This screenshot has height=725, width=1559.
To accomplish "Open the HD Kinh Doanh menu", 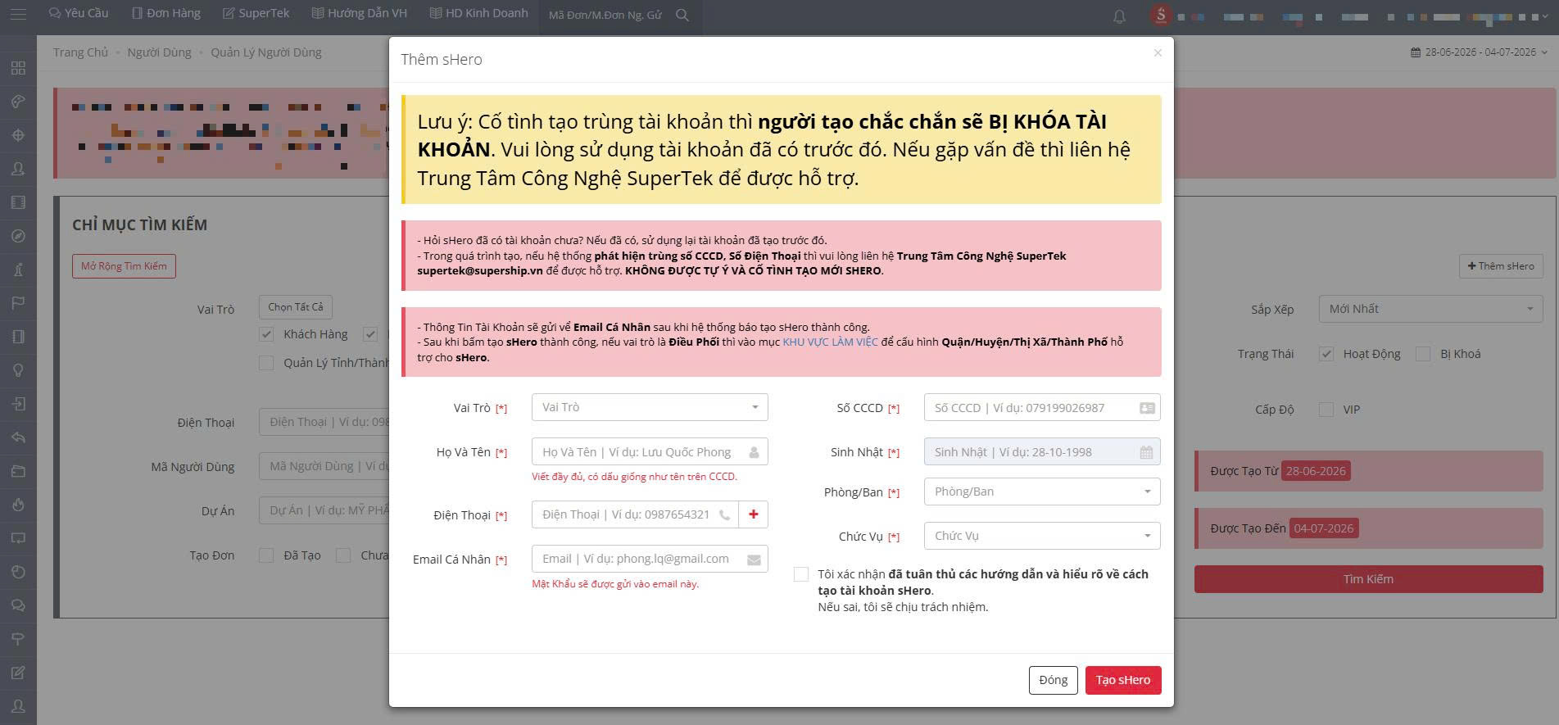I will 478,14.
